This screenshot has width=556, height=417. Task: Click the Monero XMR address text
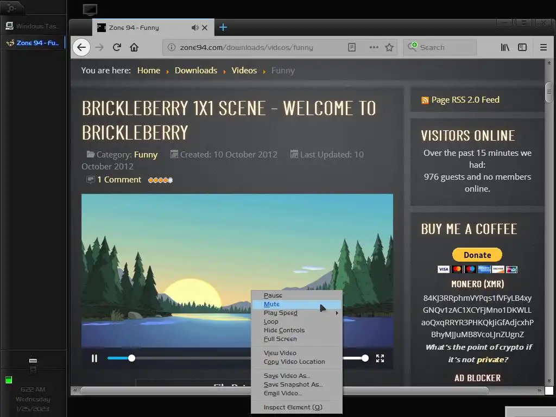pos(477,317)
